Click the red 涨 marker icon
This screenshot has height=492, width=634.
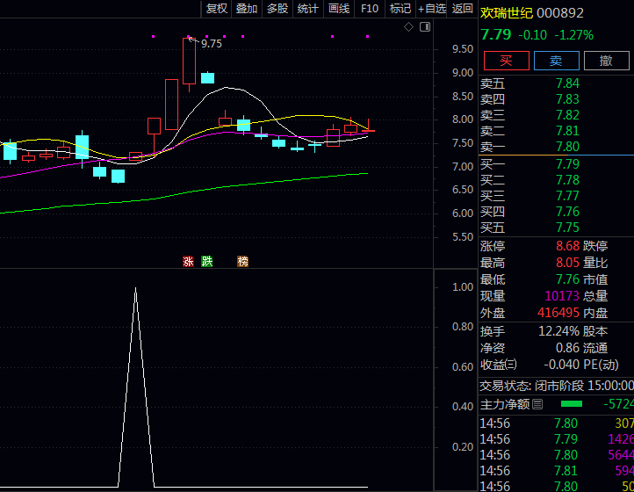(x=188, y=261)
